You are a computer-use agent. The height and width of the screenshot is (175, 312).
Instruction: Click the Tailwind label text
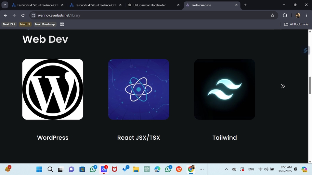[225, 137]
